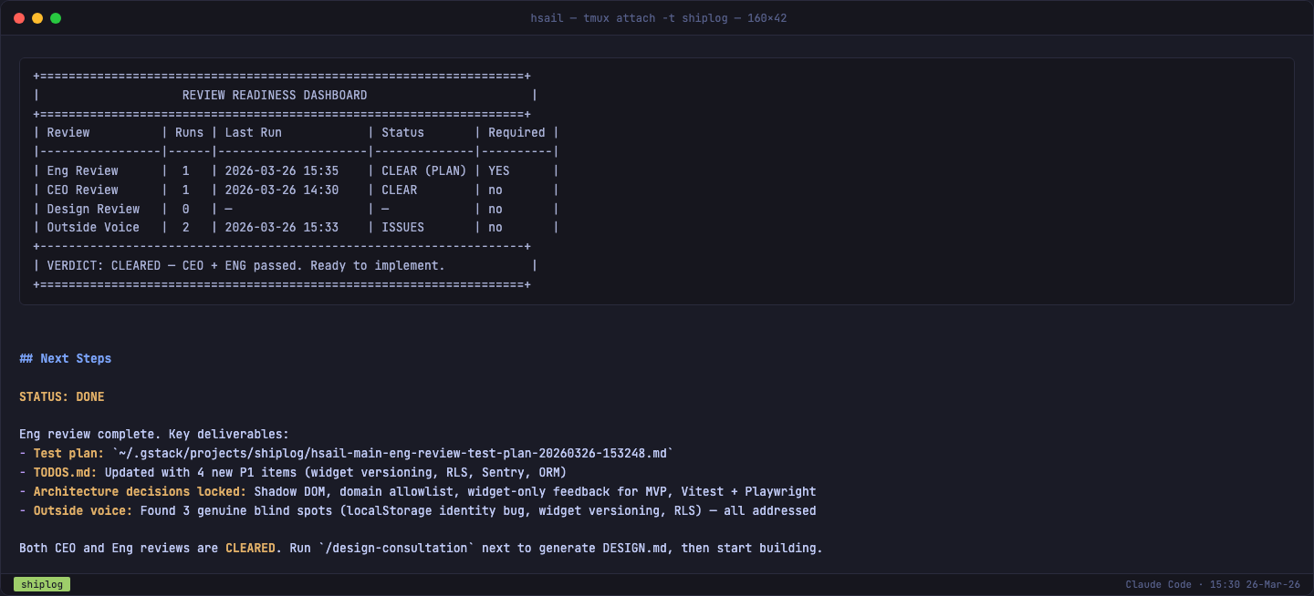
Task: Click the green maximize window button
Action: 56,18
